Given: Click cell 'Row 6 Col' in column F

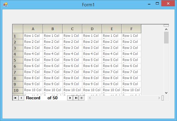Looking at the screenshot, I should tap(131, 66).
